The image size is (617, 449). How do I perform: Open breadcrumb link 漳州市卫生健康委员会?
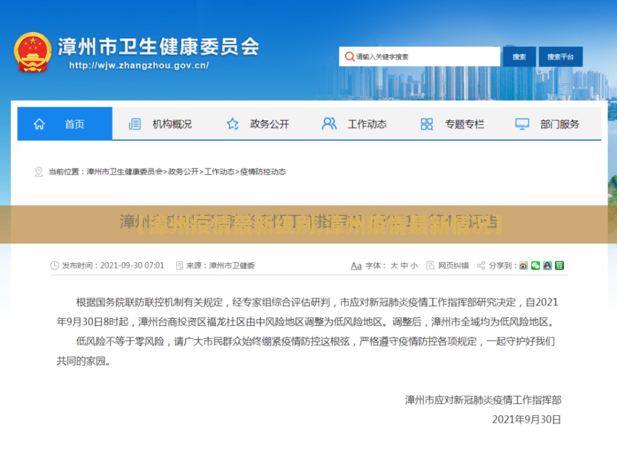(x=125, y=172)
